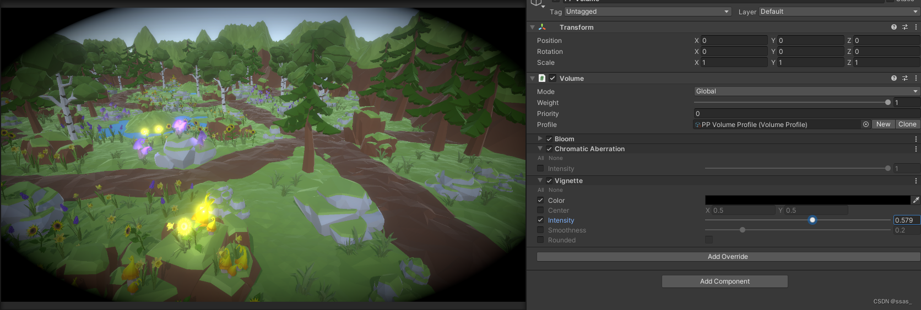Click the Scale X input field
This screenshot has height=310, width=921.
[734, 62]
